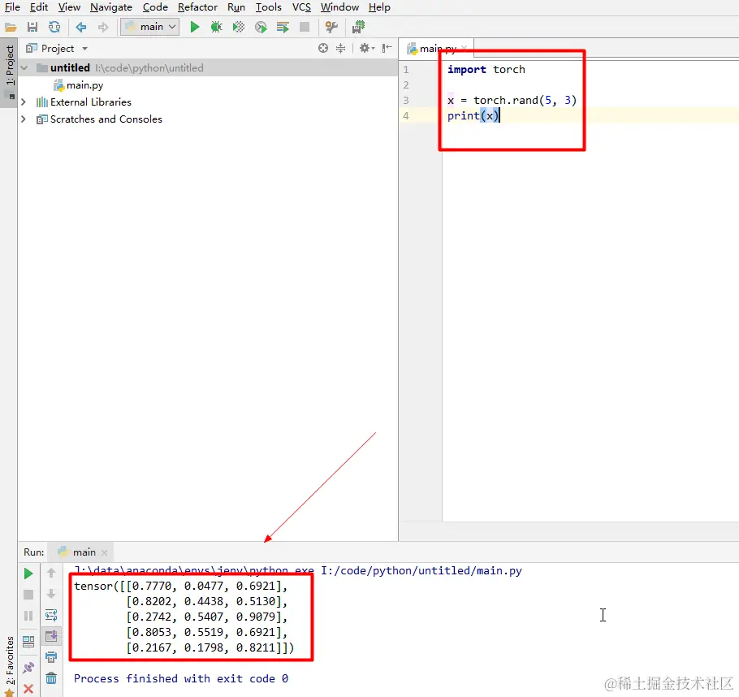The width and height of the screenshot is (739, 697).
Task: Collapse the untitled project root node
Action: [24, 68]
